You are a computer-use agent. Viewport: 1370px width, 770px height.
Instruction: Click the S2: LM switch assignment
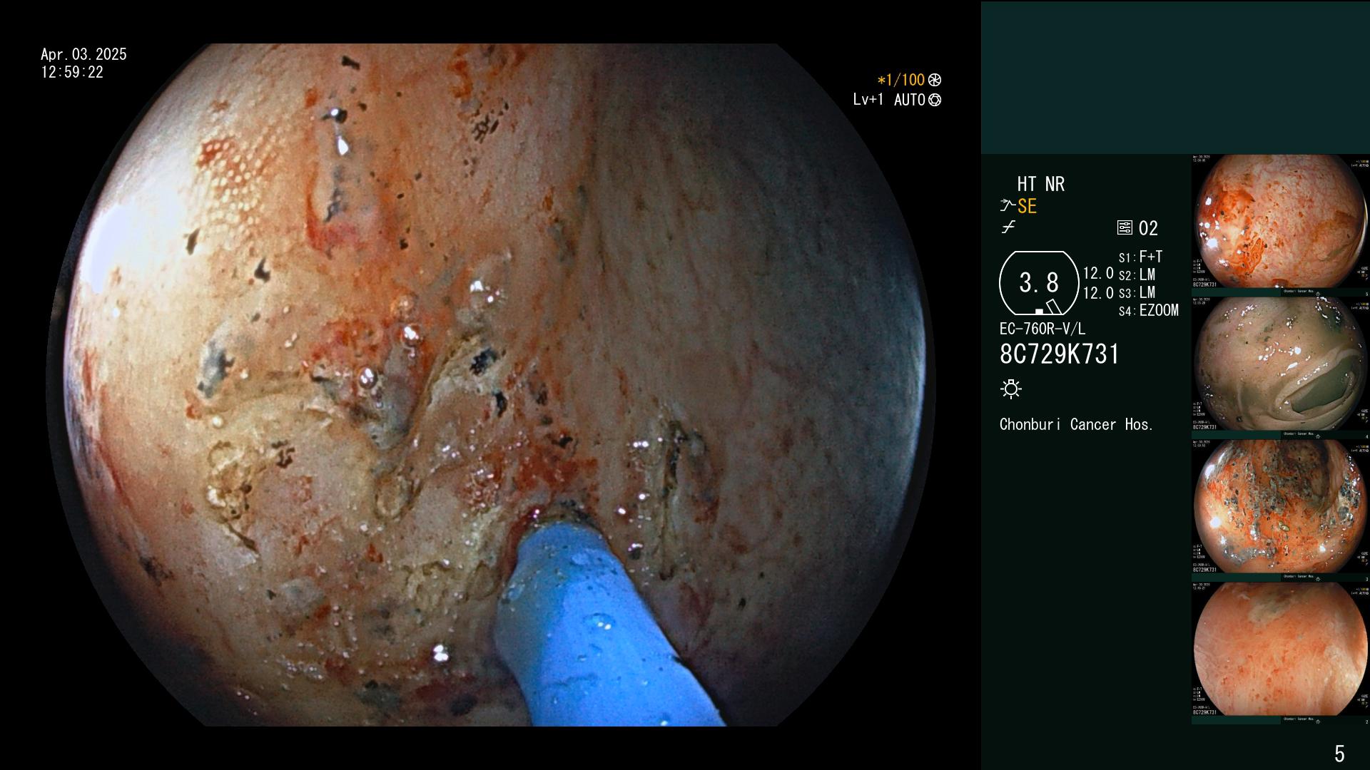coord(1137,275)
